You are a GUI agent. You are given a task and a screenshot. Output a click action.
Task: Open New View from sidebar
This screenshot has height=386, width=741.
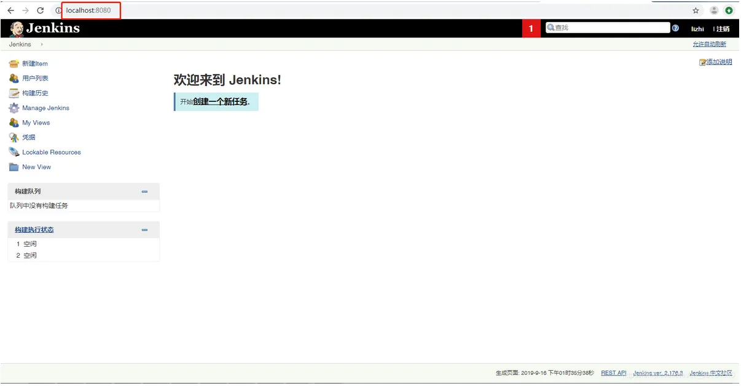(37, 167)
